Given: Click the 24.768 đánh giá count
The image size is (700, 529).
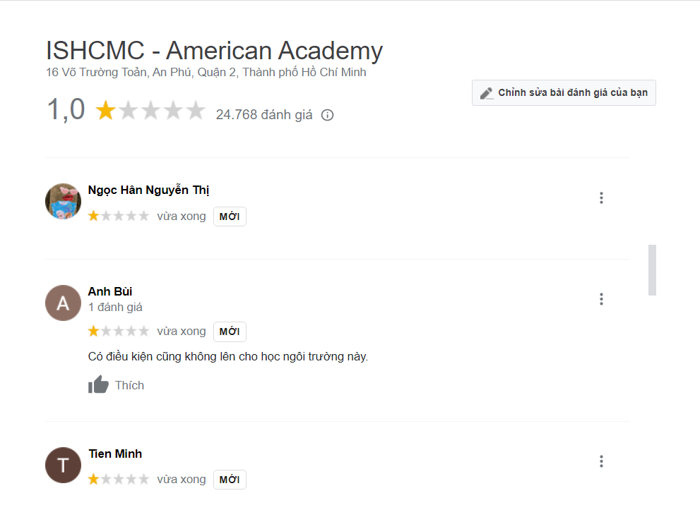Looking at the screenshot, I should click(264, 115).
